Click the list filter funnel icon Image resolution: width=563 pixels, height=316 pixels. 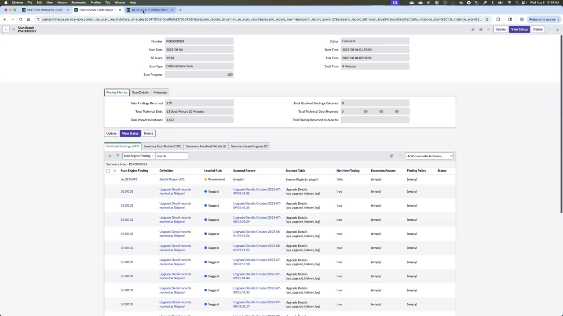(x=117, y=156)
